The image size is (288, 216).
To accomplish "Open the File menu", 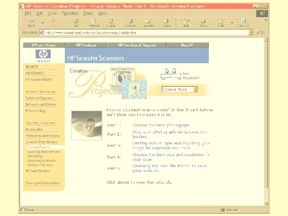I will [x=28, y=14].
